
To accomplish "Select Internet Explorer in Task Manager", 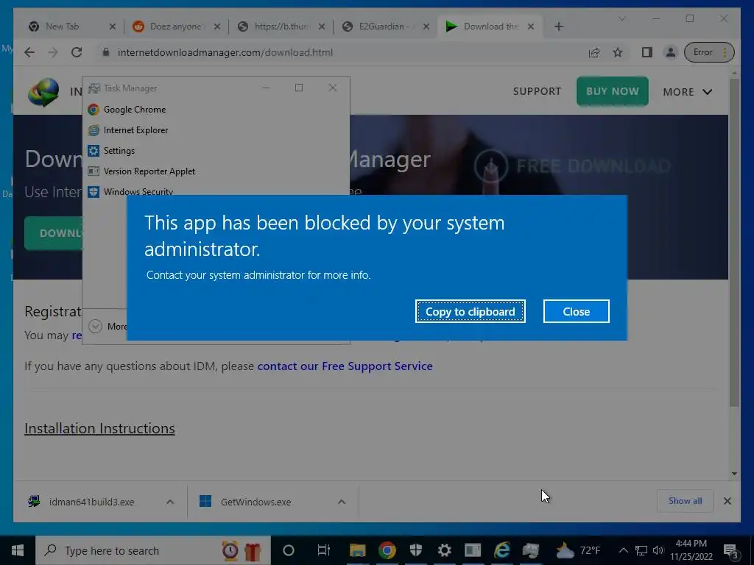I will point(216,130).
